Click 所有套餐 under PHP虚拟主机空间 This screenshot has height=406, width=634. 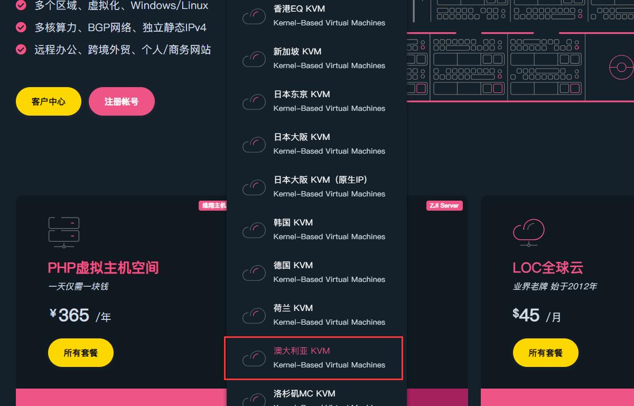coord(81,353)
